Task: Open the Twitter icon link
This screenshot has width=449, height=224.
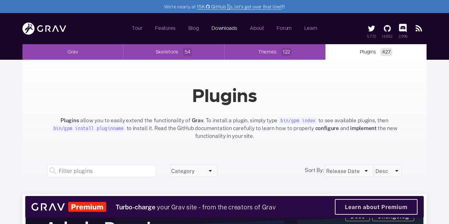Action: click(x=371, y=29)
